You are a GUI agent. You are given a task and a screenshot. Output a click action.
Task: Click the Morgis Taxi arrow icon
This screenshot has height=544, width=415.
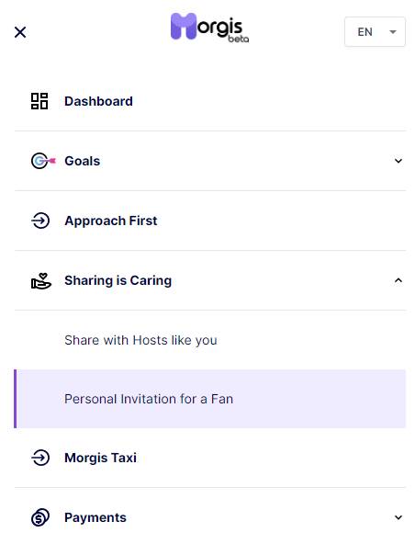(40, 458)
